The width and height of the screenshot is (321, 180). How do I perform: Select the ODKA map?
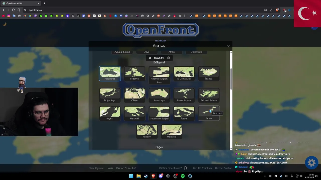click(x=134, y=95)
